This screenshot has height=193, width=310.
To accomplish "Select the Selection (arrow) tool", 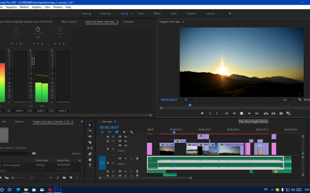I will [x=90, y=125].
